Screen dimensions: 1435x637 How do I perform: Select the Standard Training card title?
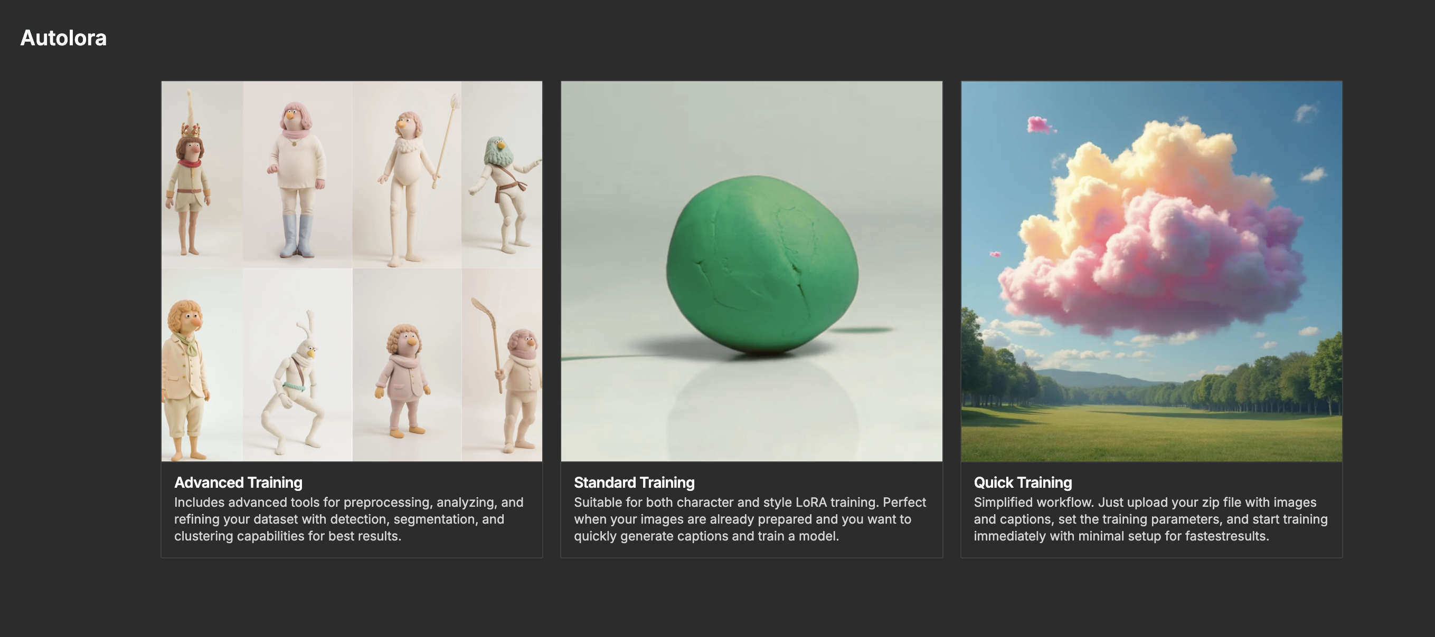pyautogui.click(x=634, y=482)
